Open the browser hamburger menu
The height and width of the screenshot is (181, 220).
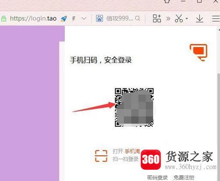tap(216, 18)
